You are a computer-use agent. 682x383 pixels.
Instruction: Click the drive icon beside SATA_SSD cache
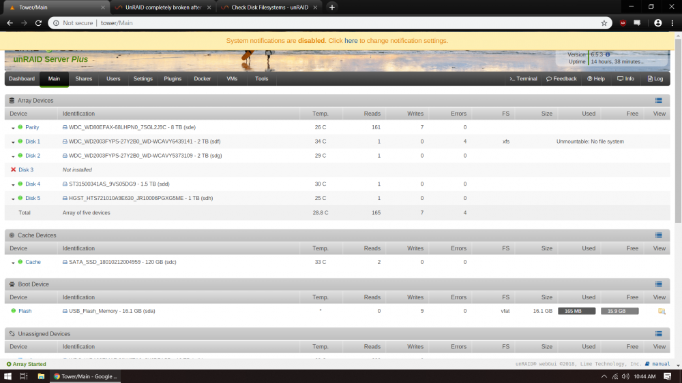pyautogui.click(x=65, y=262)
